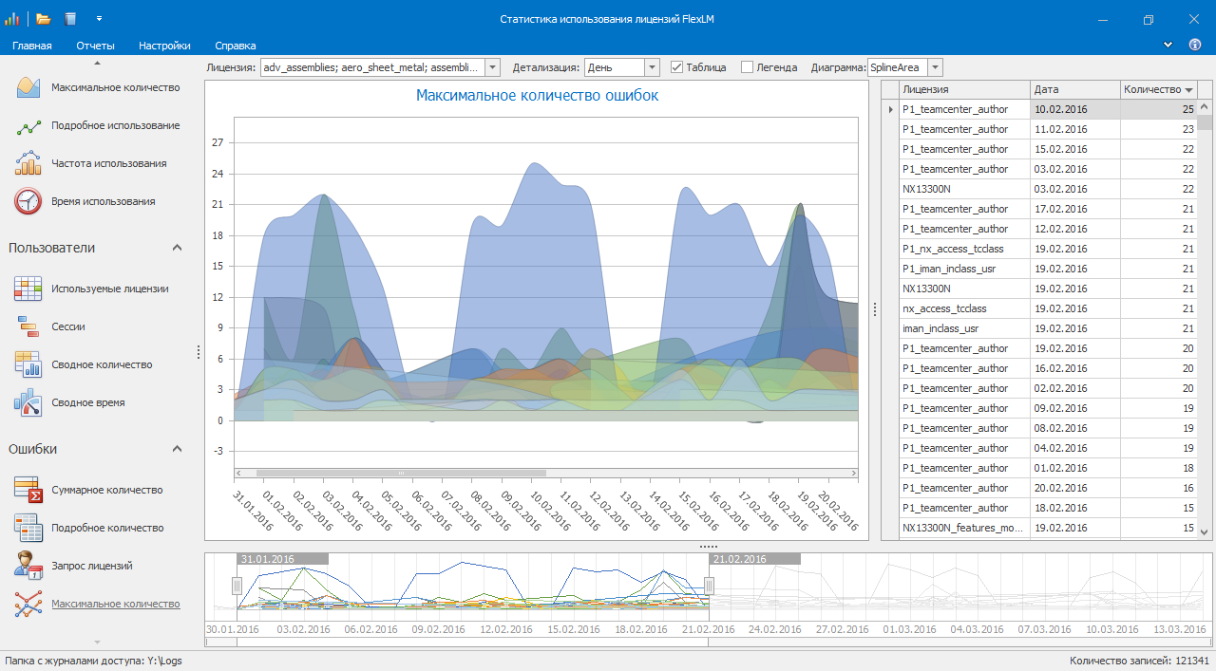Click the info icon in top-right corner
Screen dimensions: 1216x671
(1195, 45)
